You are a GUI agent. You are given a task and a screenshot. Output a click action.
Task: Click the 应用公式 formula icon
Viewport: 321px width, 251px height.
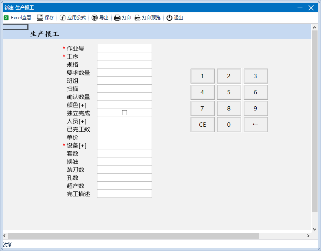click(63, 18)
